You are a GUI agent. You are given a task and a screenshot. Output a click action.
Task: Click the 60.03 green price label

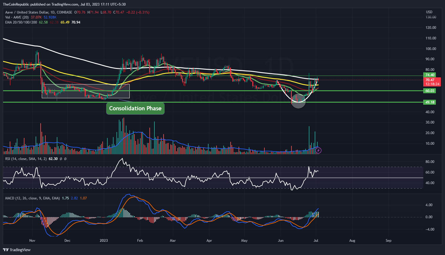tap(430, 91)
